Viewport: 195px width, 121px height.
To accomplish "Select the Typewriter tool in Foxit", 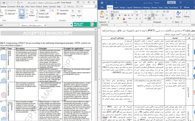I will tap(63, 10).
